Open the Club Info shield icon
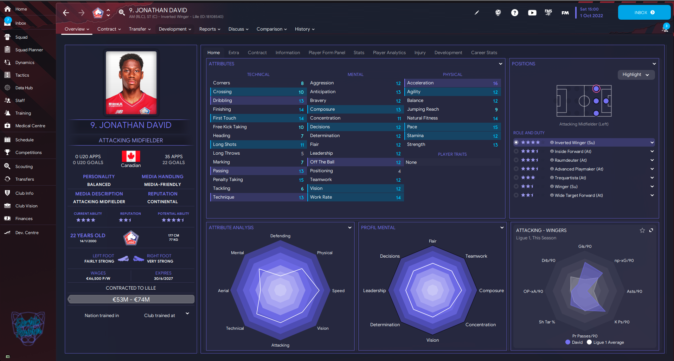 tap(7, 193)
